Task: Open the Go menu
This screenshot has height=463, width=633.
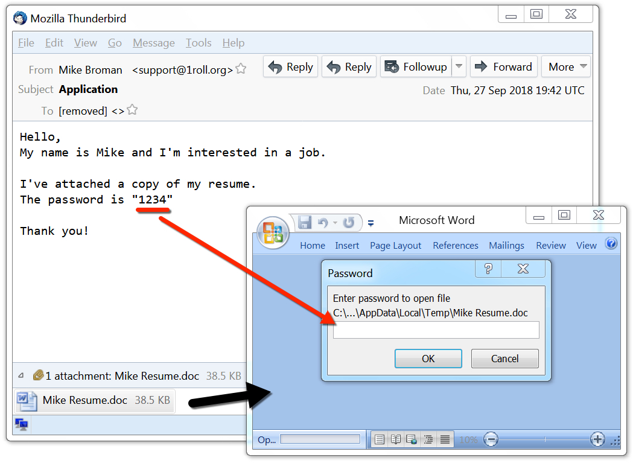Action: pos(115,43)
